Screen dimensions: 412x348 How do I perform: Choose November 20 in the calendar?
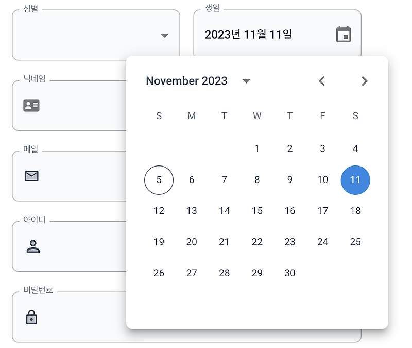coord(192,242)
